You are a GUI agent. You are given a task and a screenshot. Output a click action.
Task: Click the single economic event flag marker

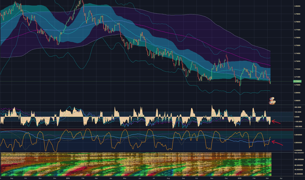(272, 99)
